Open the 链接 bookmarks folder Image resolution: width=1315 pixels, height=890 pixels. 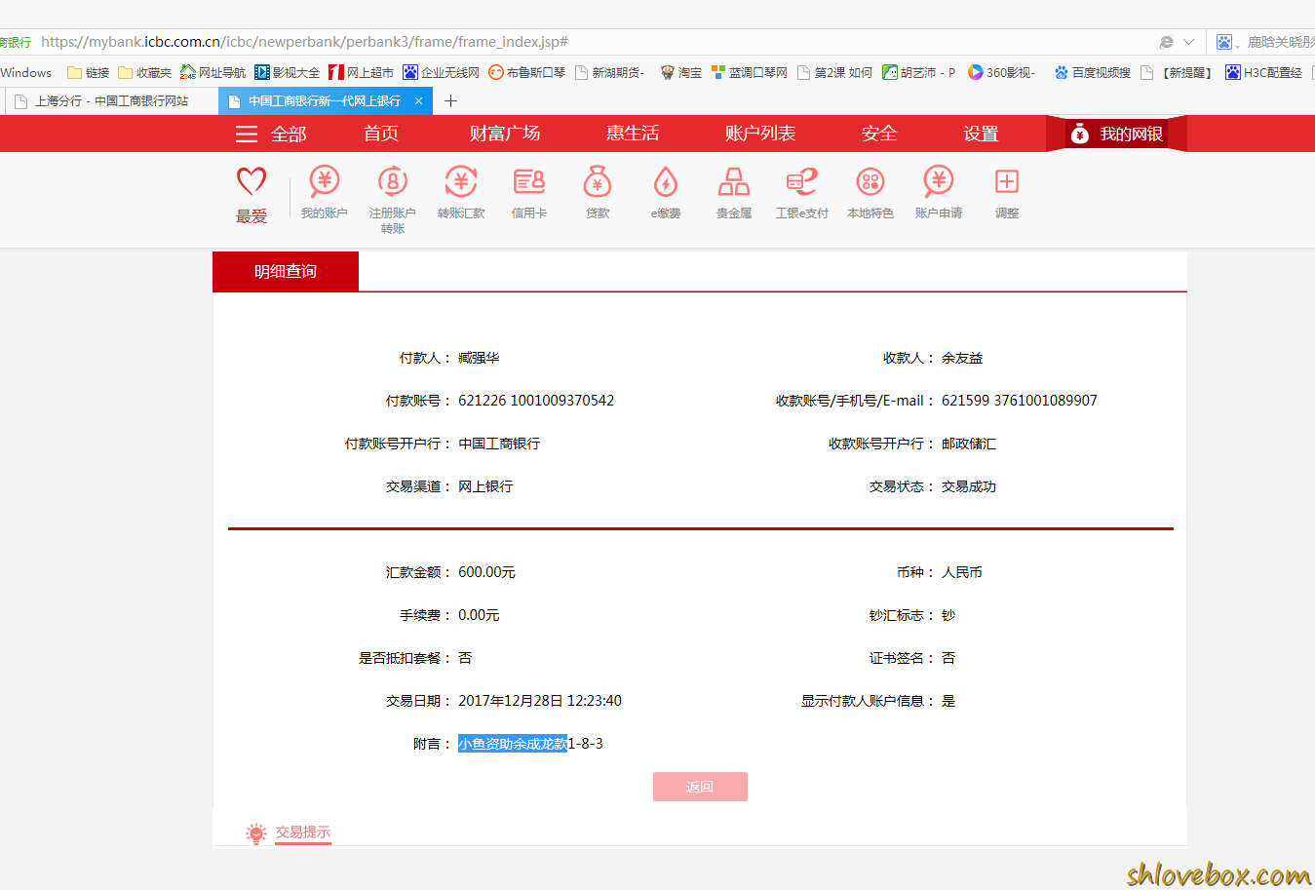[x=88, y=72]
